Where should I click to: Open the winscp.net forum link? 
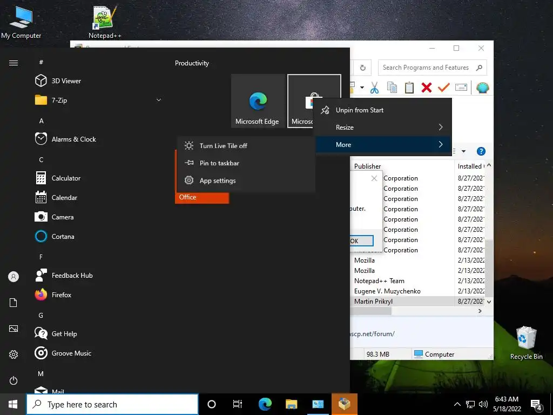point(373,334)
